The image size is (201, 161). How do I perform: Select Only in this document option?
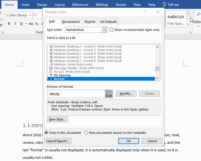point(46,133)
